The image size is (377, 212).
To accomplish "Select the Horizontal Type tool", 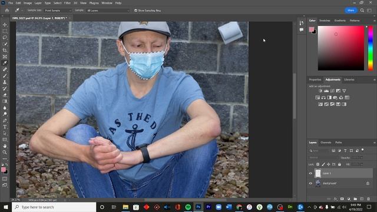I will point(5,127).
